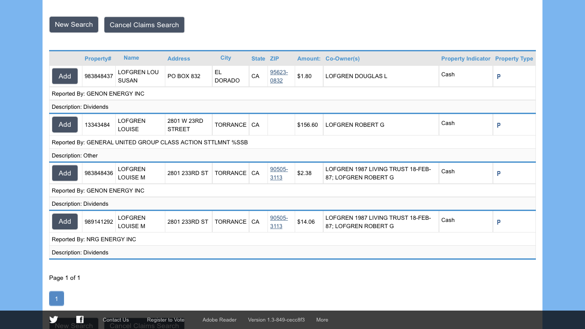The height and width of the screenshot is (329, 585).
Task: Select amount $156.60
Action: click(x=307, y=125)
